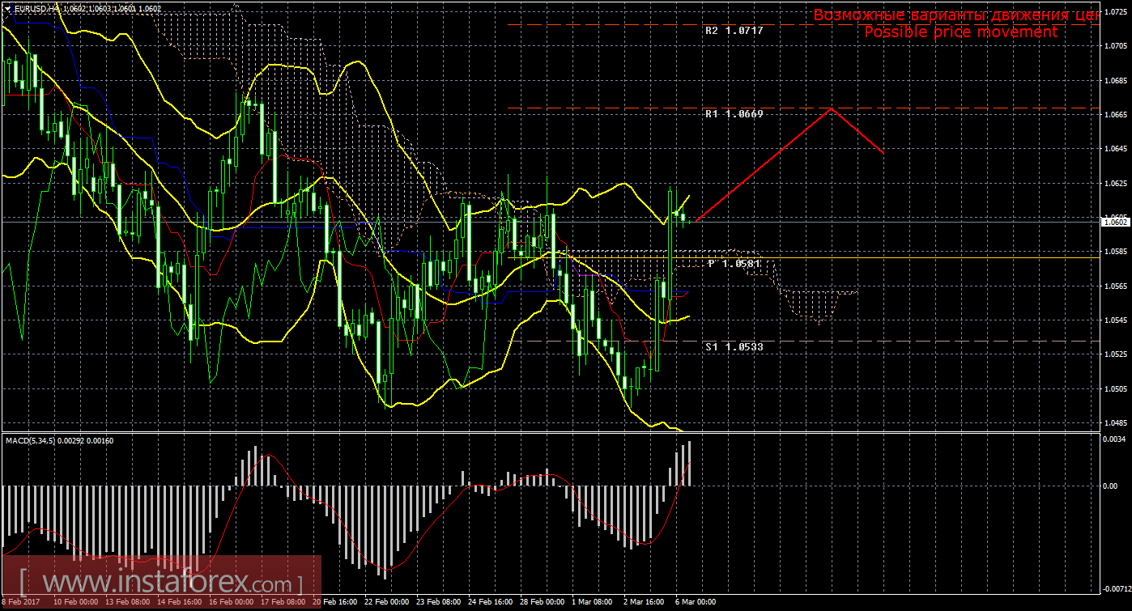This screenshot has height=611, width=1132.
Task: Click the 0.0034 MACD scale value
Action: point(1114,440)
